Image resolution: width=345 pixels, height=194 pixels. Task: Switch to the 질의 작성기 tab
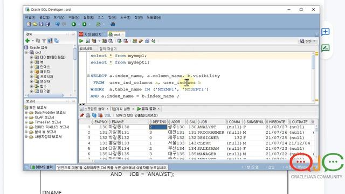[108, 48]
